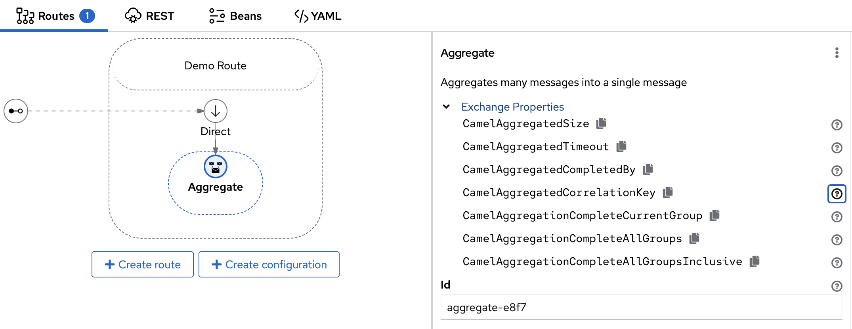
Task: Show help for the Id field
Action: 837,286
